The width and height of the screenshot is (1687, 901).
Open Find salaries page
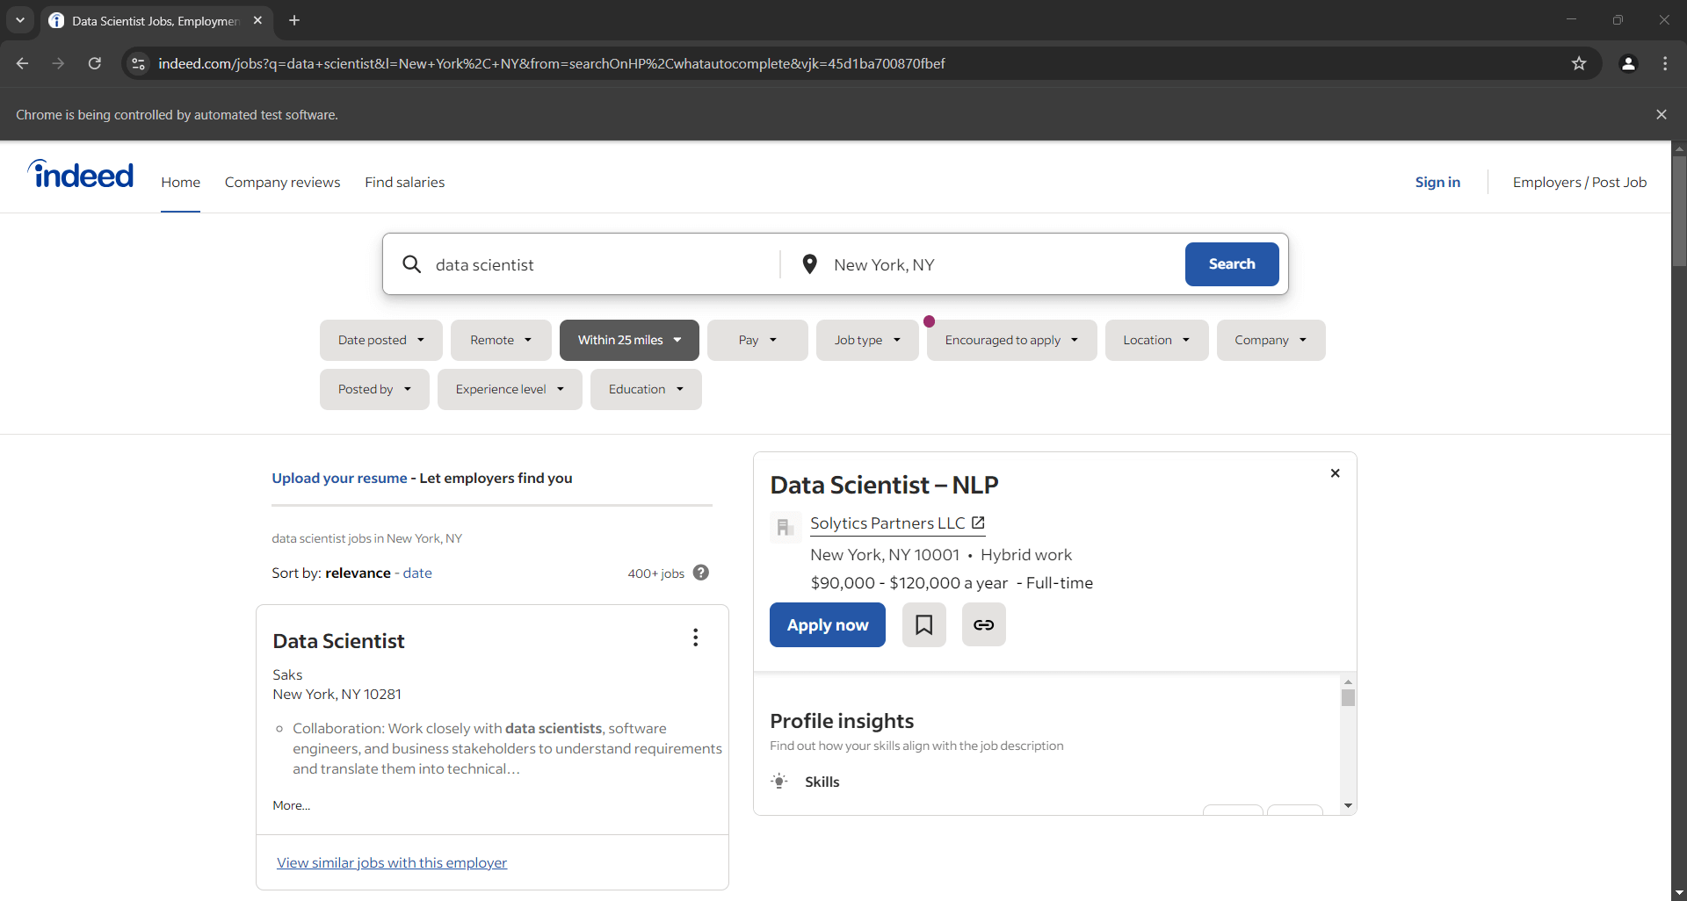tap(404, 182)
